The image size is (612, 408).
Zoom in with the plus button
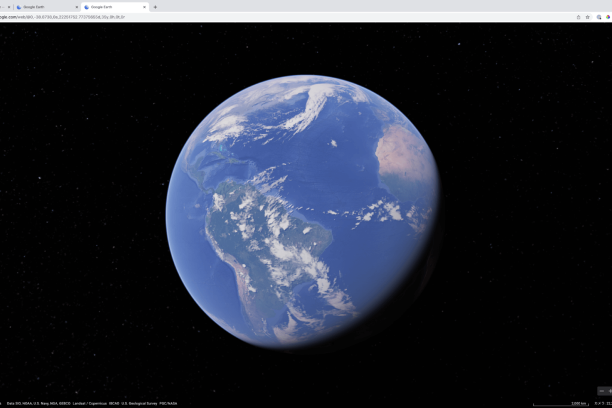[x=610, y=391]
